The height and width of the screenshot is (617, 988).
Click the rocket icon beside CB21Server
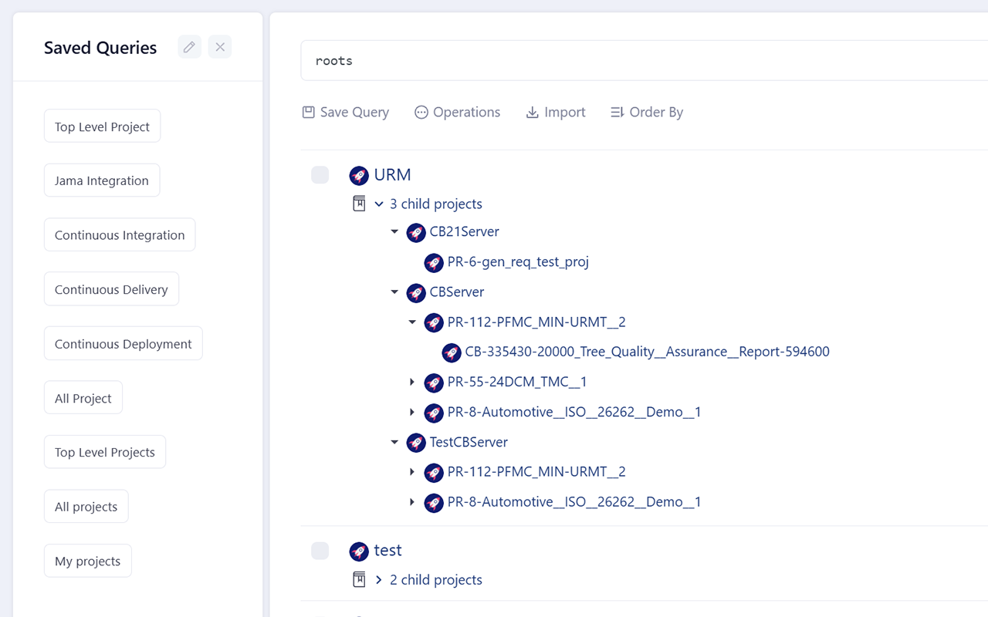point(416,232)
